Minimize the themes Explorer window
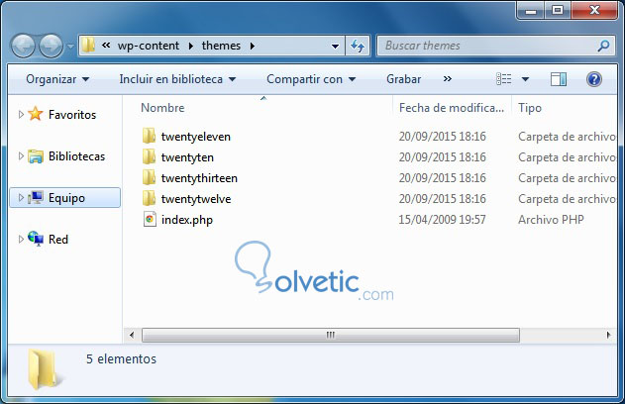The image size is (625, 404). coord(531,10)
